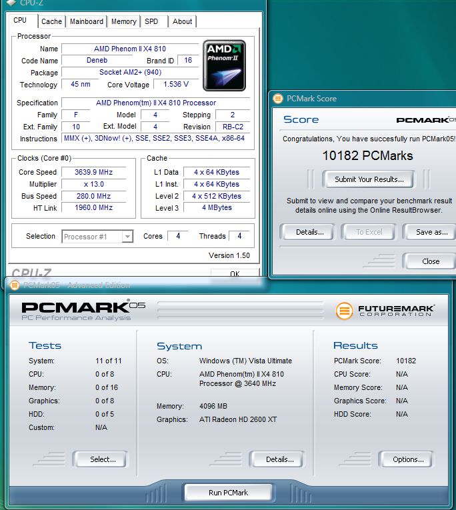The image size is (456, 510).
Task: Click the Revision value RB-C2
Action: [233, 127]
